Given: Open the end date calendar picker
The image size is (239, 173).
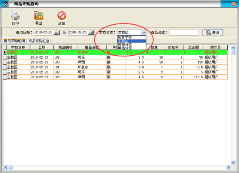Looking at the screenshot, I should (x=91, y=33).
